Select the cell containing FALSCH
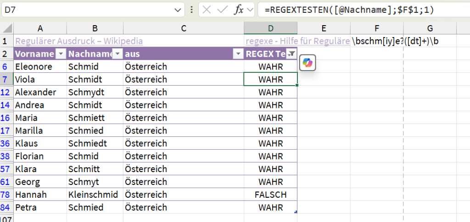The image size is (470, 222). (x=270, y=195)
